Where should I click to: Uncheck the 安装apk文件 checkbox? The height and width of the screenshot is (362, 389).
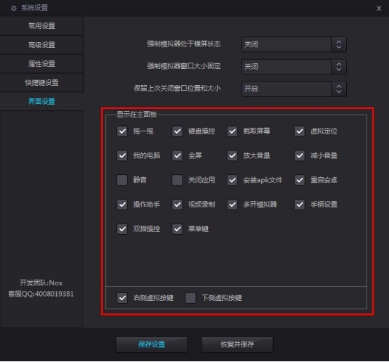pos(232,180)
